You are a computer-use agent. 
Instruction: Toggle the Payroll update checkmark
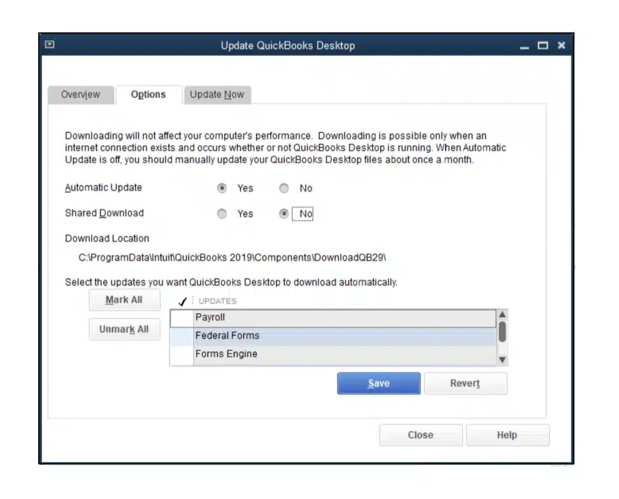(x=182, y=318)
